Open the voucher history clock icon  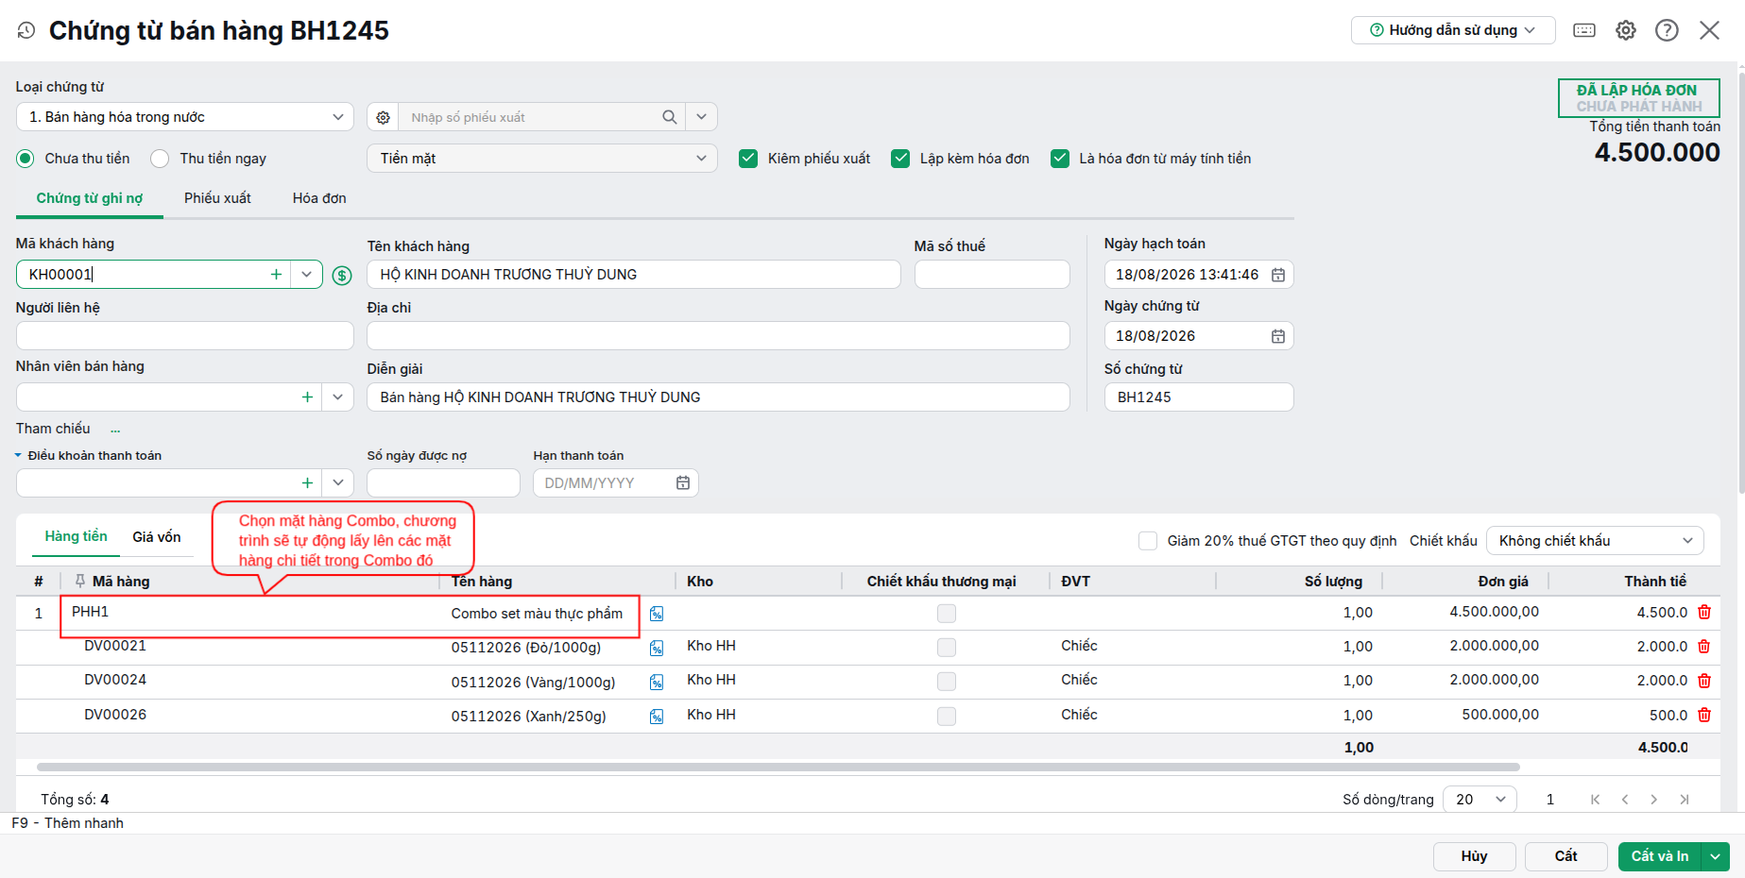click(x=26, y=30)
